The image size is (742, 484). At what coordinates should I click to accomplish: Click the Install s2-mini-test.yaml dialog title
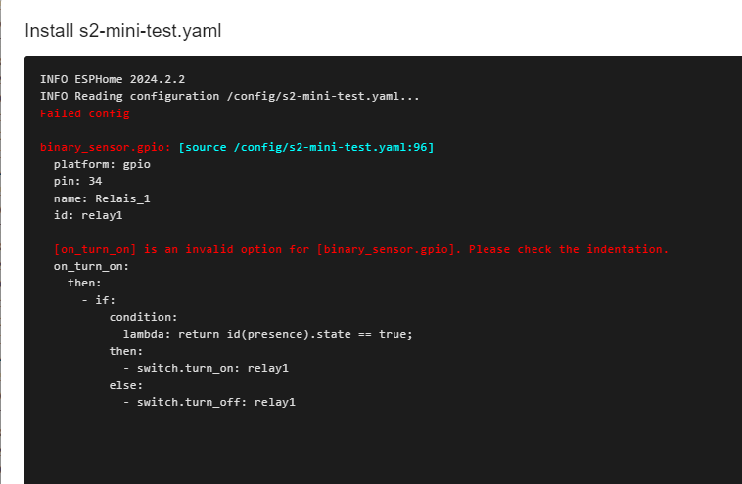[x=123, y=31]
